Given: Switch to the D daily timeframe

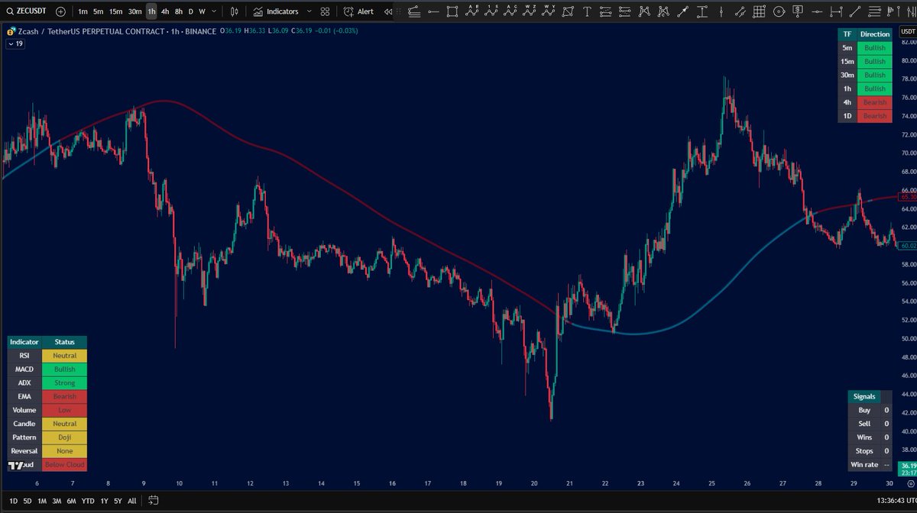Looking at the screenshot, I should tap(191, 11).
